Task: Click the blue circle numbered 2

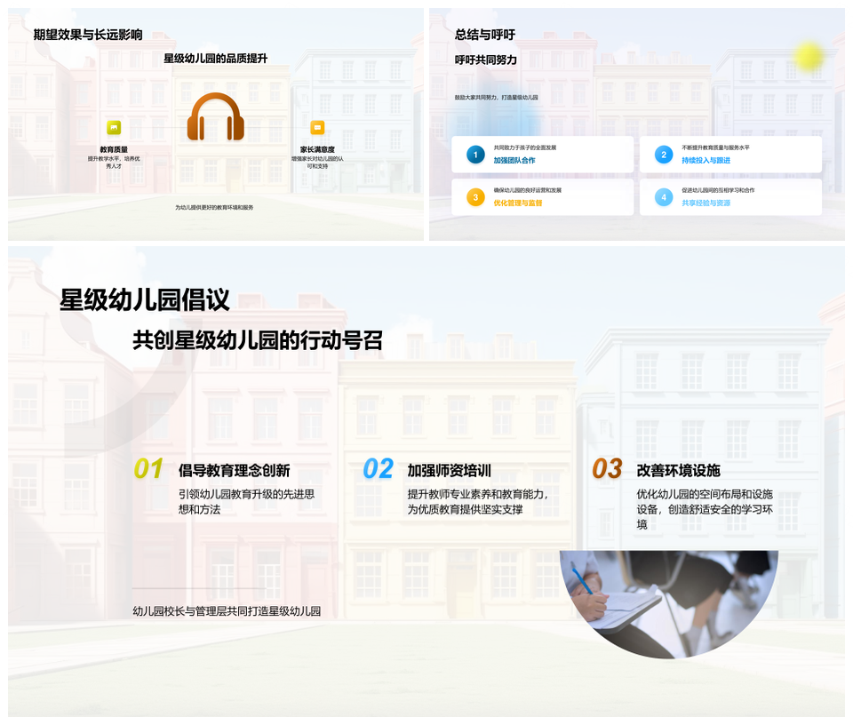Action: point(663,155)
